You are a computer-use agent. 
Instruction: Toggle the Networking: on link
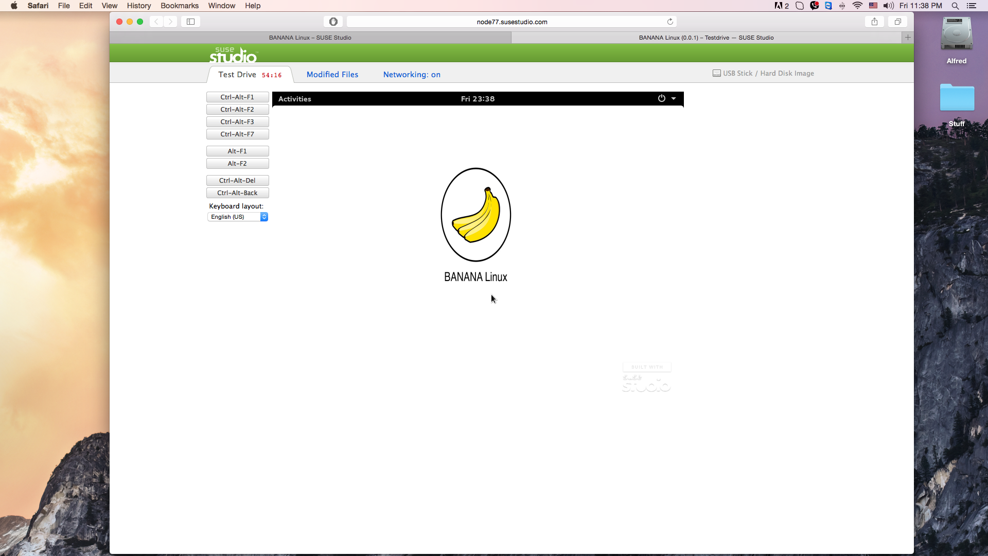click(x=412, y=75)
